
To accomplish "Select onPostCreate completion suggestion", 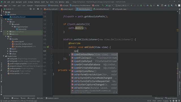I will pos(94,88).
